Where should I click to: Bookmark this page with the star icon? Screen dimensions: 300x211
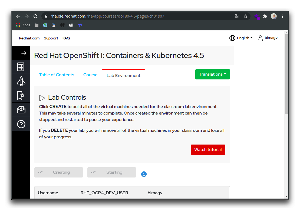pyautogui.click(x=246, y=16)
